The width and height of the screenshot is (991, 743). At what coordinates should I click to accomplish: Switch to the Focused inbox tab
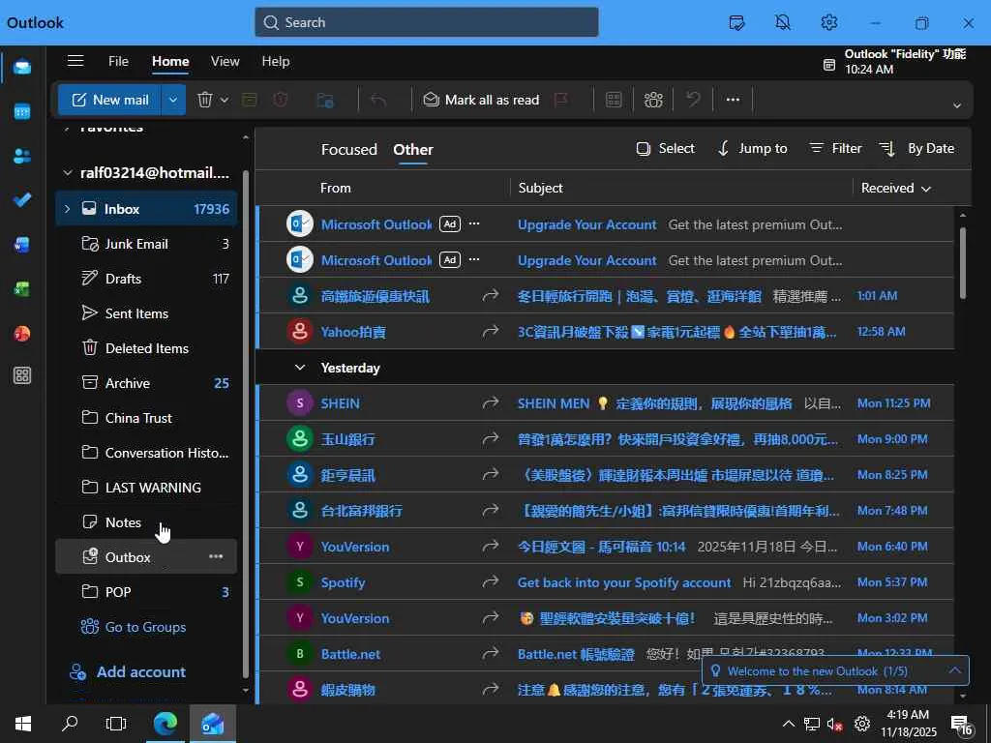click(348, 150)
